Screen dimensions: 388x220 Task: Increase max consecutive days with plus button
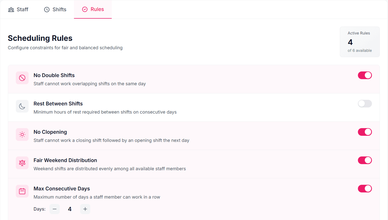(x=85, y=209)
